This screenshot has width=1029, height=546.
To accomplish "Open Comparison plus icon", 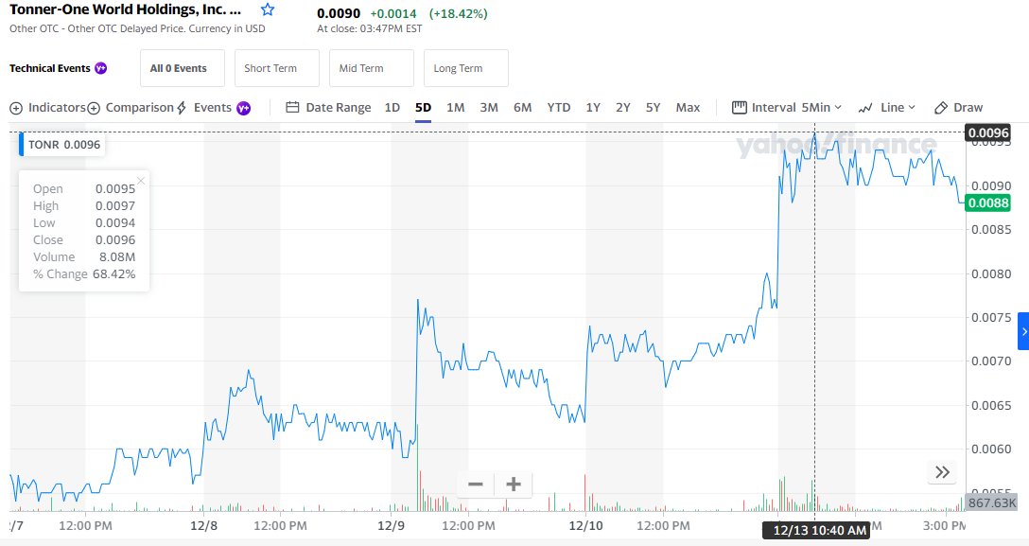I will pos(94,108).
